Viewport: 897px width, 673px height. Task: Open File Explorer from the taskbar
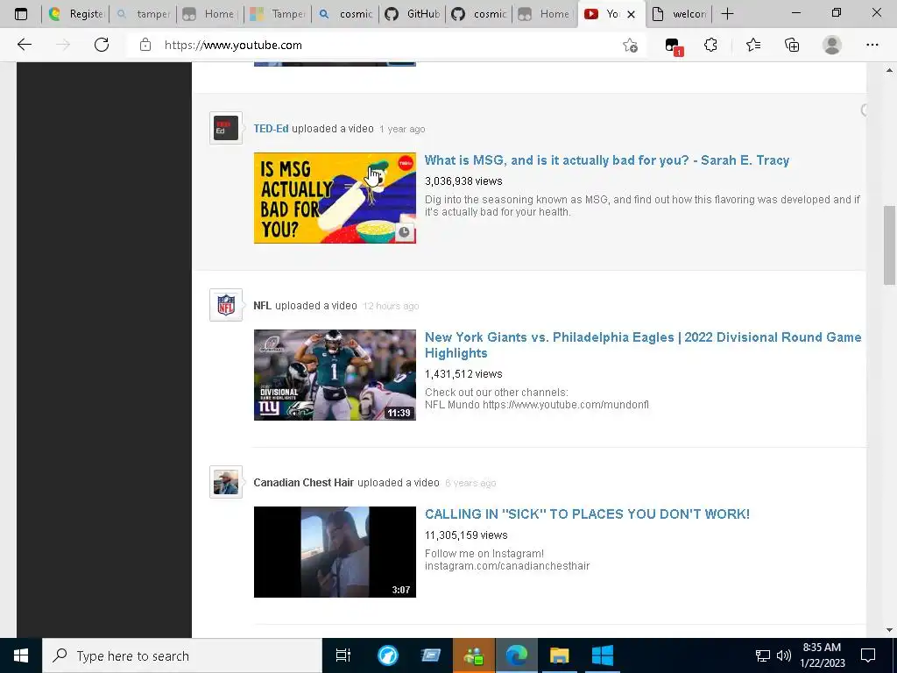point(559,655)
